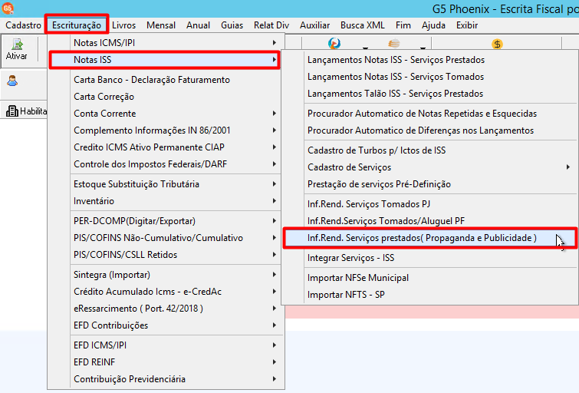Expand PIS/COFINS Não-Cumulativo/Cumulativo submenu
The width and height of the screenshot is (579, 393).
pos(165,238)
